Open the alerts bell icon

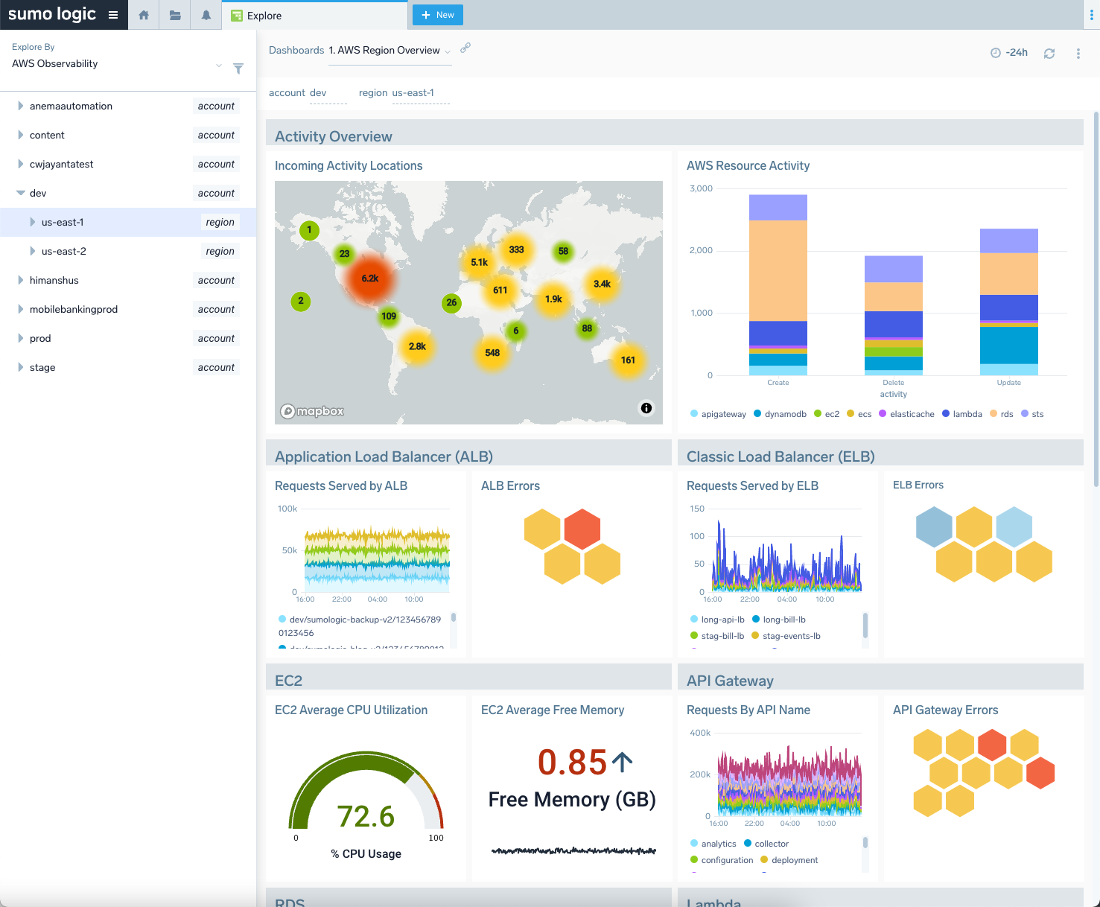(206, 15)
